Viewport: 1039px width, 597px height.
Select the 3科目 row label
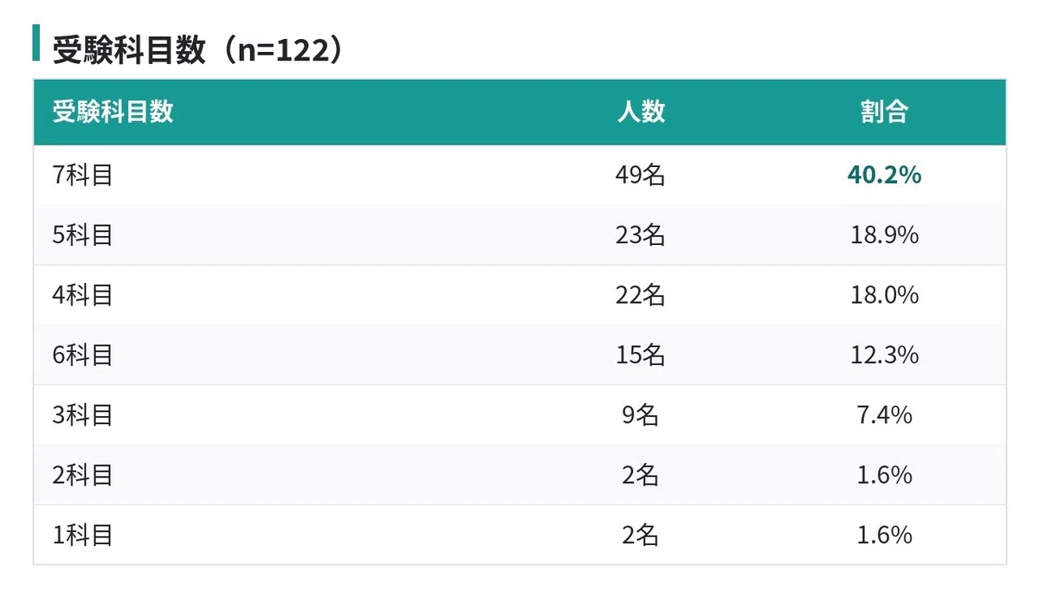tap(82, 415)
